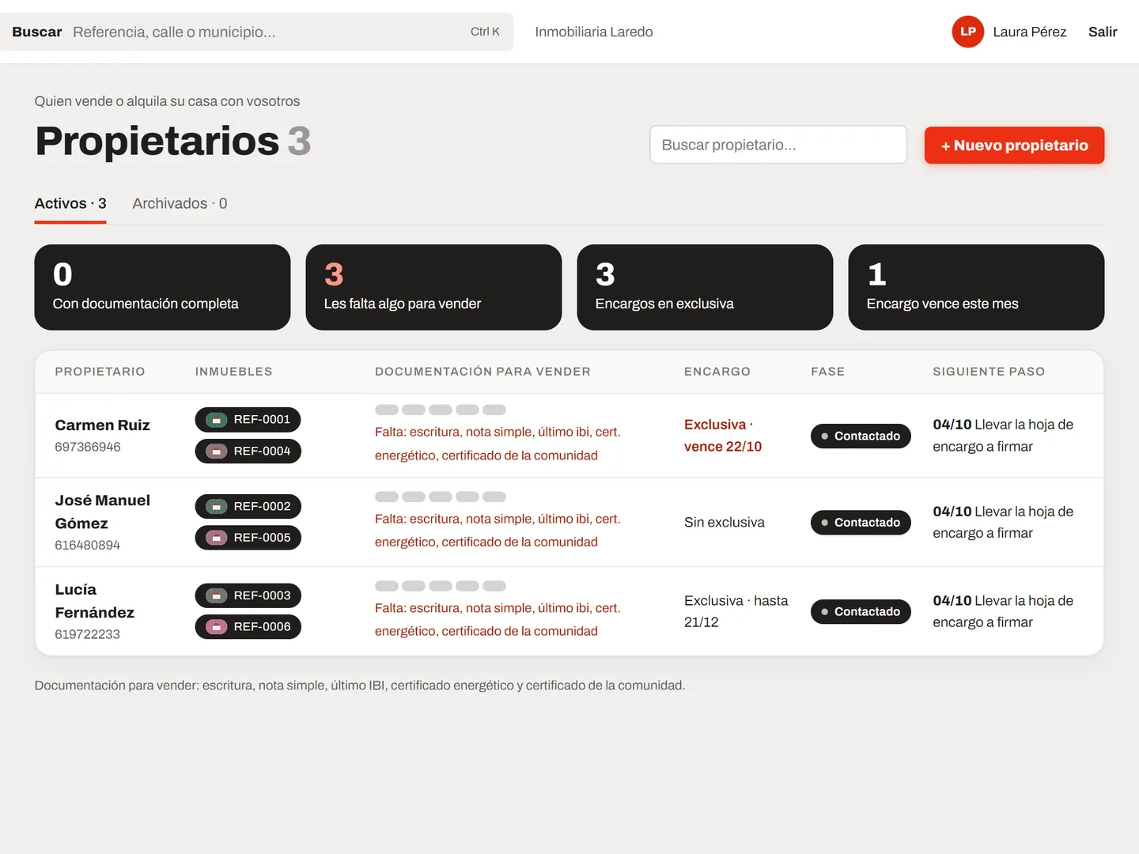
Task: Click the Propietario column header
Action: (100, 372)
